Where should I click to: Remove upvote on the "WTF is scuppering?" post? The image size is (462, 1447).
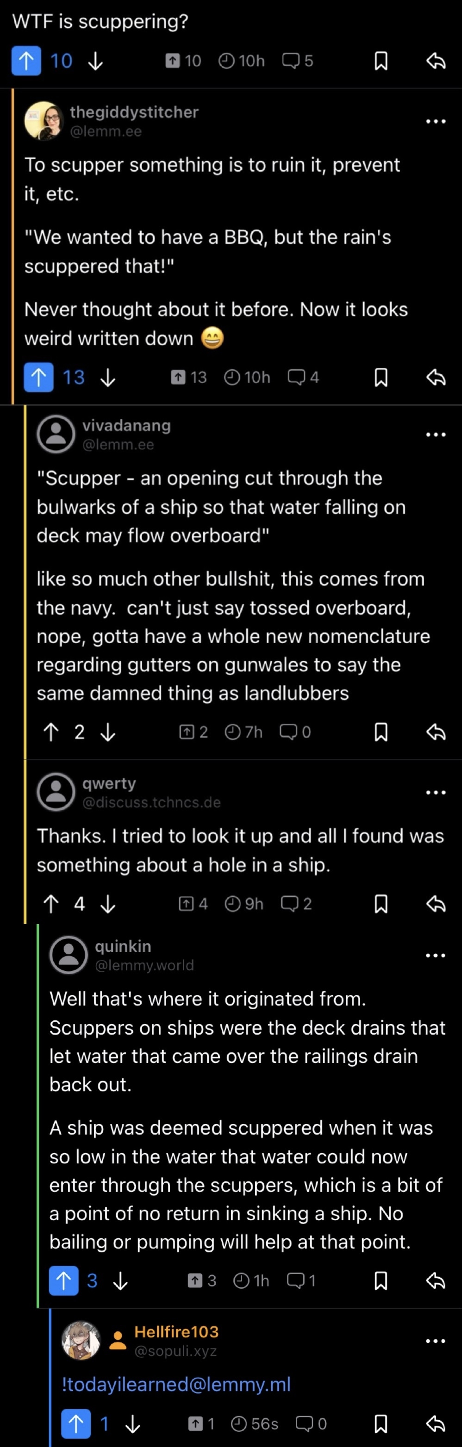point(26,61)
